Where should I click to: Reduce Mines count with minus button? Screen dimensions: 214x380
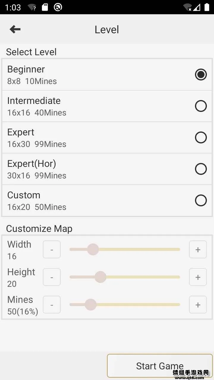[x=52, y=305]
